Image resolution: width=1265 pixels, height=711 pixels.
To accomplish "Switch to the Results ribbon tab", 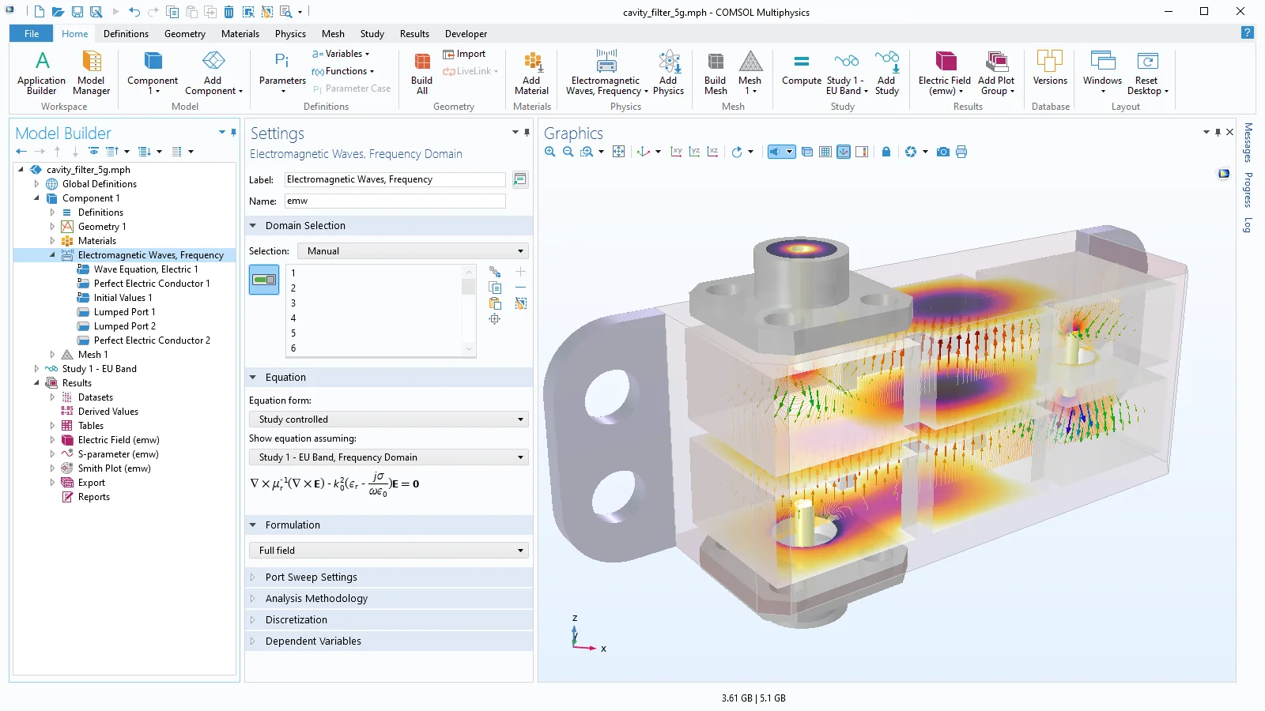I will click(x=414, y=34).
